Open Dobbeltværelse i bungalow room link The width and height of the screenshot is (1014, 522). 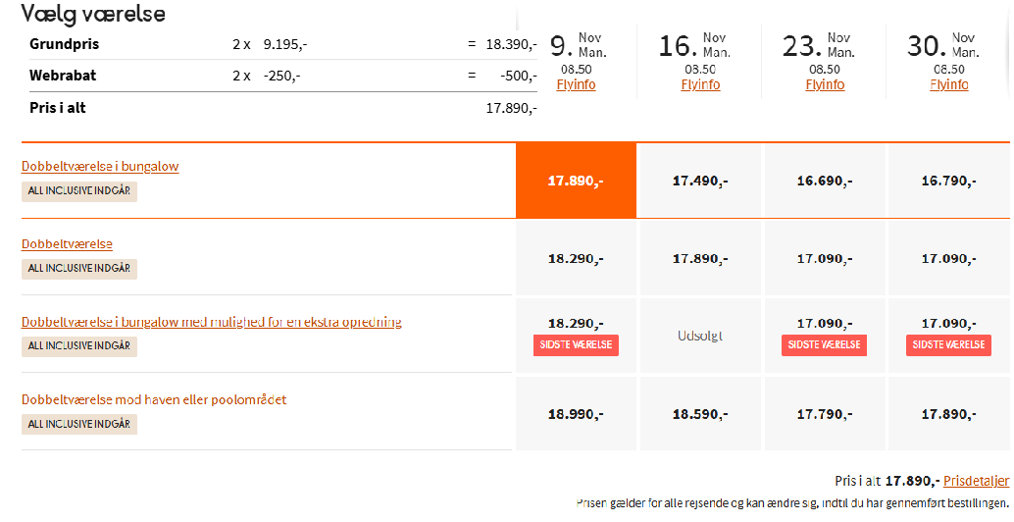click(x=100, y=166)
